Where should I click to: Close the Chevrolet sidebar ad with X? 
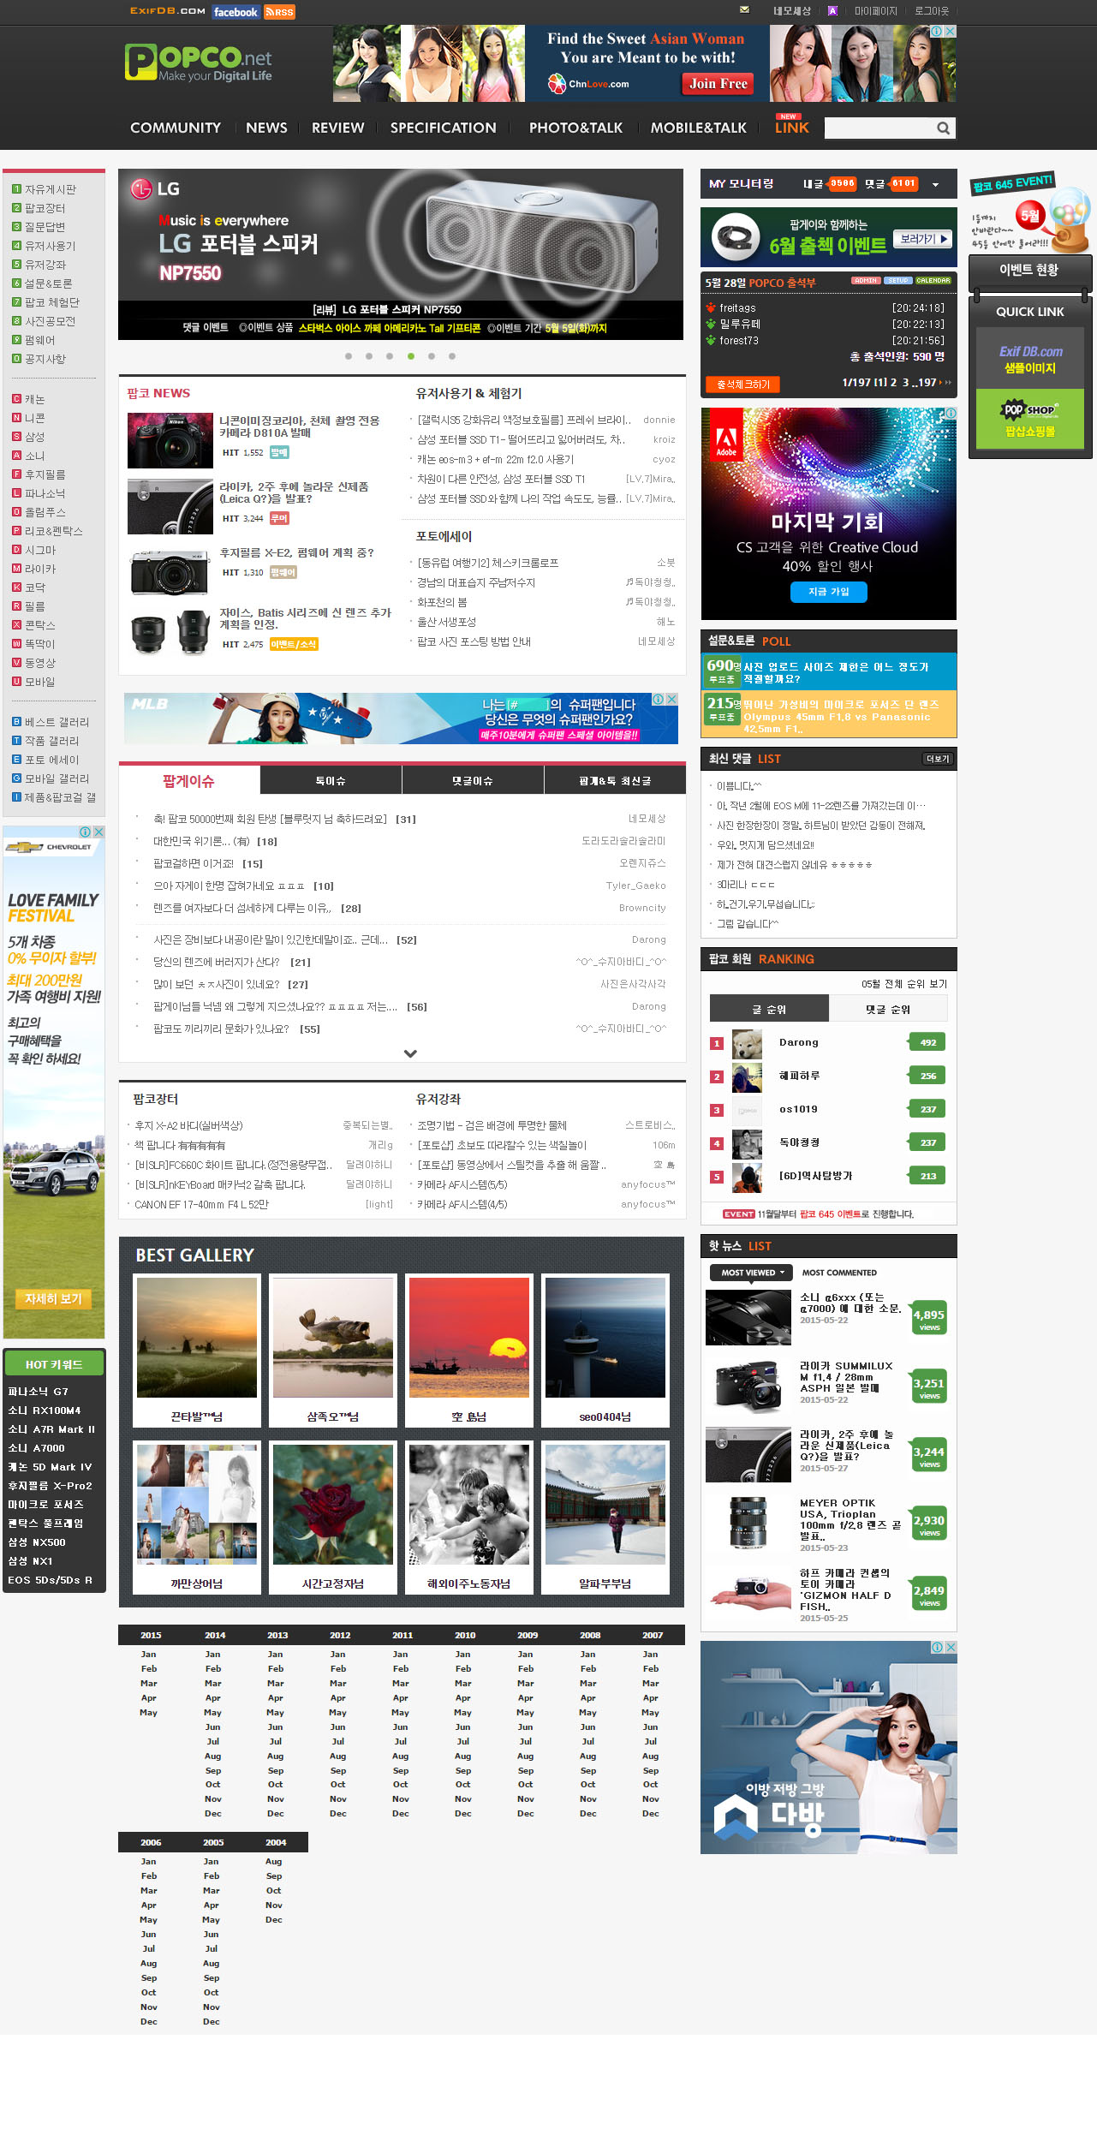[98, 832]
